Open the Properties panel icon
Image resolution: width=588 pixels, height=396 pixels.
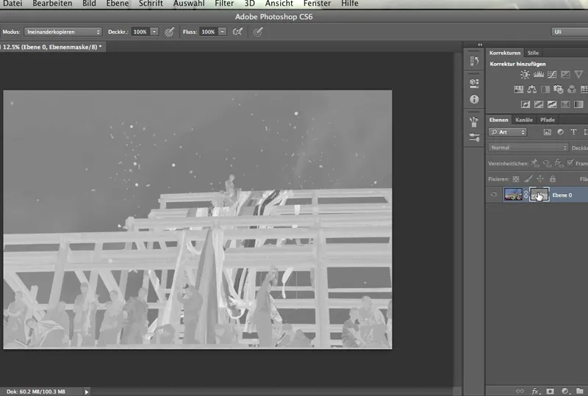[474, 83]
